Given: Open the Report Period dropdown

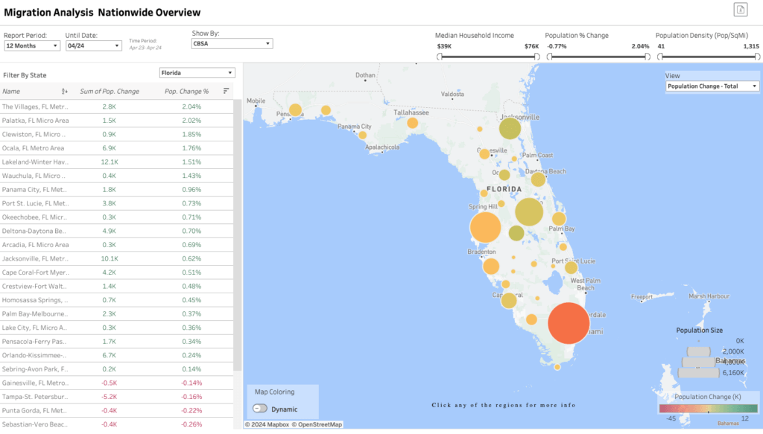Looking at the screenshot, I should (x=32, y=45).
